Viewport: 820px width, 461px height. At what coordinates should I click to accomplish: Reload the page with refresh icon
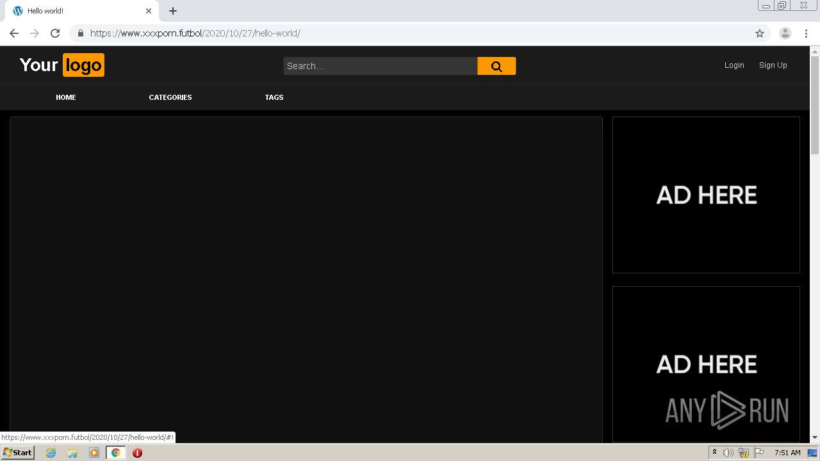[x=55, y=33]
